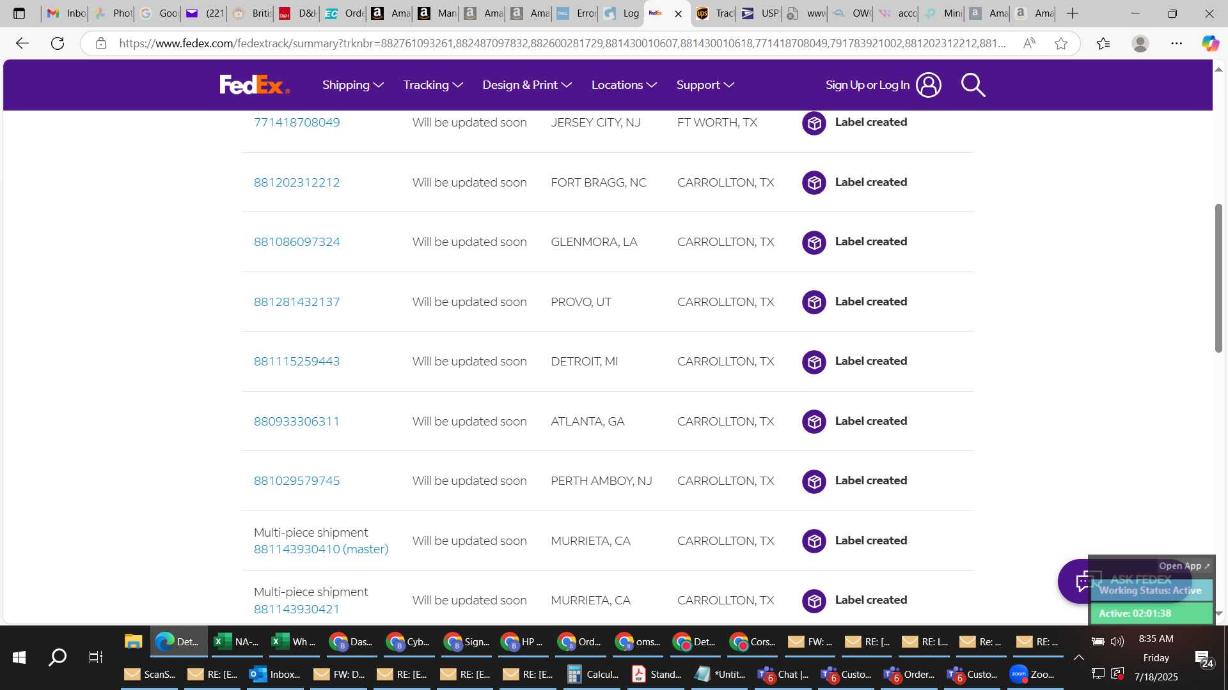Screen dimensions: 1228x690
Task: Expand the Shipping menu
Action: coord(352,85)
